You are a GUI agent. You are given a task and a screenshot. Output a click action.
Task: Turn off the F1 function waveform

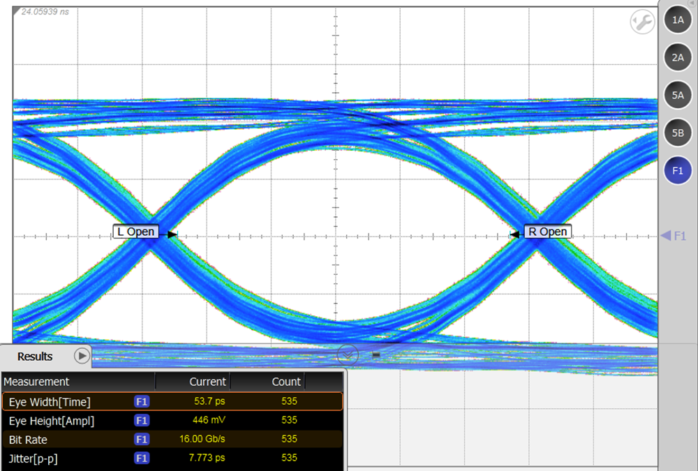point(677,170)
